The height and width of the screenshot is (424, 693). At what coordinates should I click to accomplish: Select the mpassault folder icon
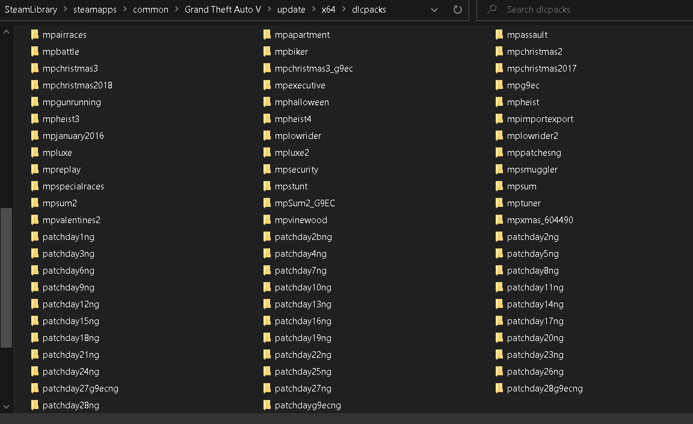499,34
